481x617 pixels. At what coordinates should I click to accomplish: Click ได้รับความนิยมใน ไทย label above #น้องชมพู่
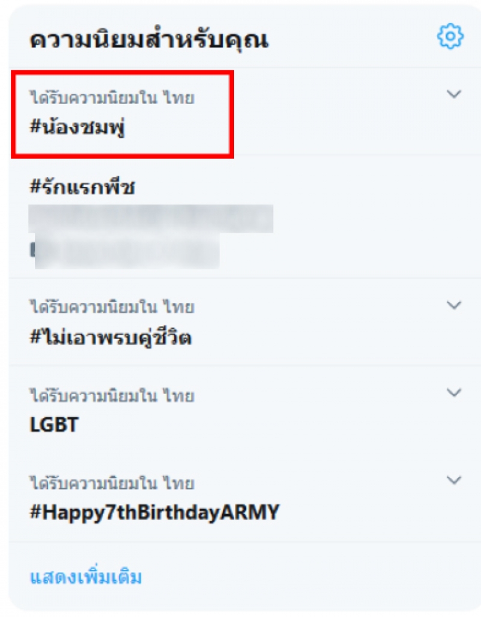coord(112,97)
